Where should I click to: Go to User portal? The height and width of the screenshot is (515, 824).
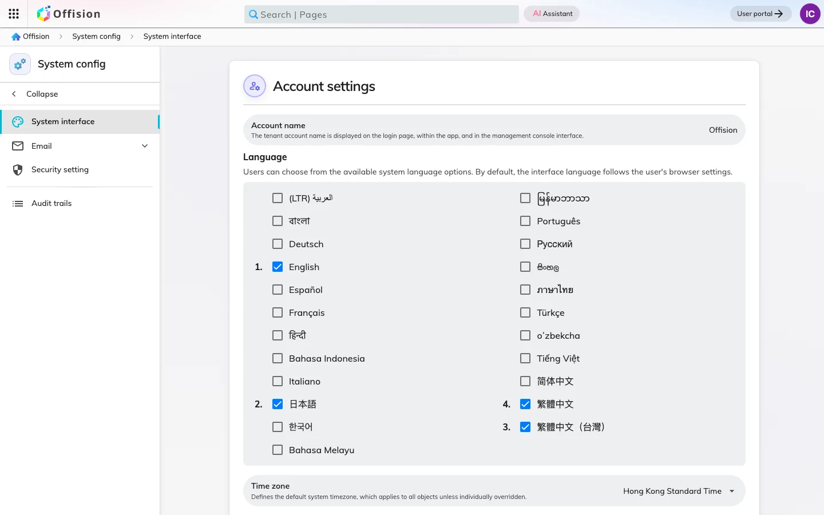click(760, 14)
